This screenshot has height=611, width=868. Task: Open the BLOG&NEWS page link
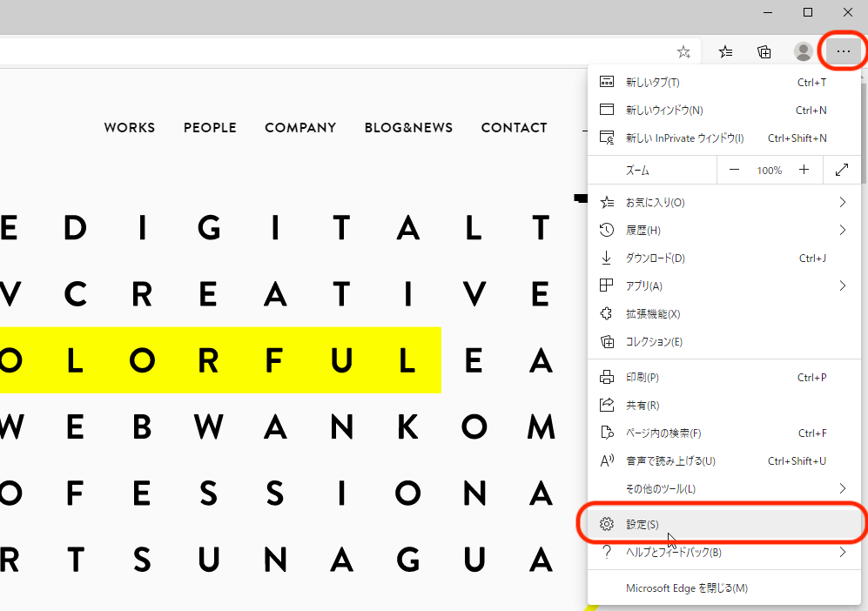point(408,128)
